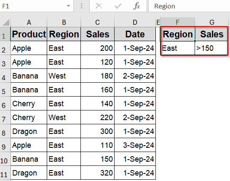This screenshot has width=230, height=181.
Task: Select row 1 header
Action: click(5, 34)
